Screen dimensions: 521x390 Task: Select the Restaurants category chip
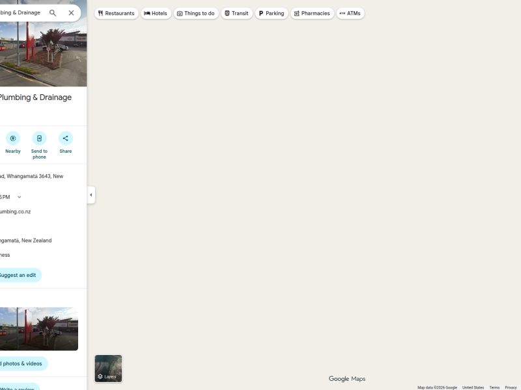[117, 13]
